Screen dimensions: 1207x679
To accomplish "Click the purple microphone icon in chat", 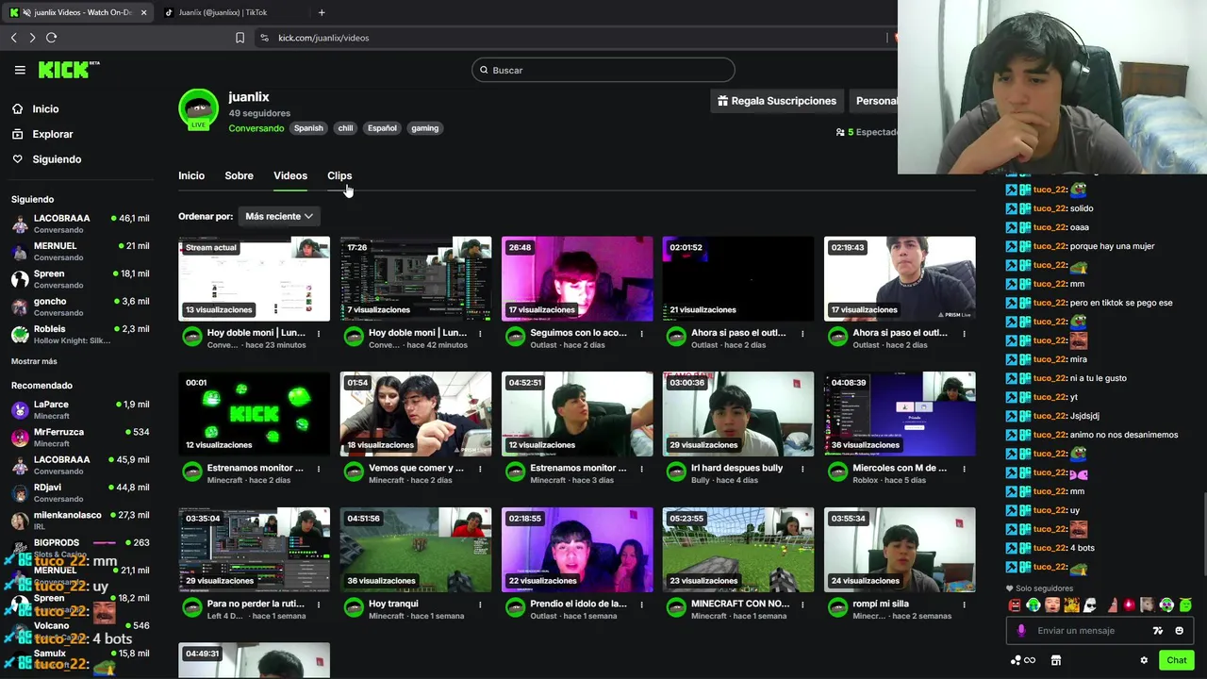I will [1021, 631].
